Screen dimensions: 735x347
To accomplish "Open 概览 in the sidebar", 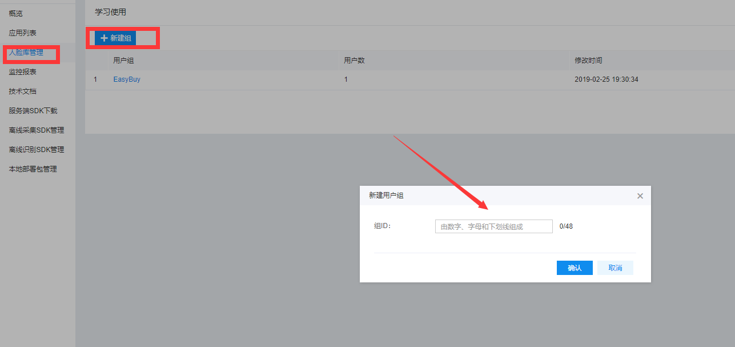I will 16,13.
